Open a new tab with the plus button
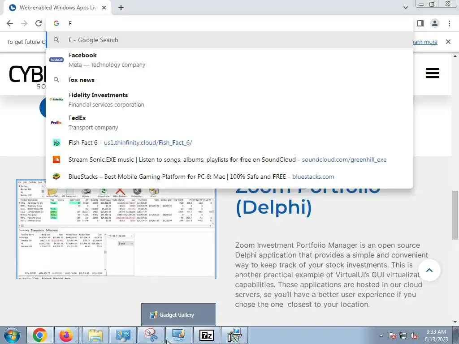The height and width of the screenshot is (344, 459). 121,8
